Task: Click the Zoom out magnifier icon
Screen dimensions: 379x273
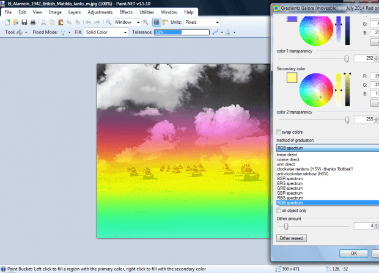Action: [109, 22]
